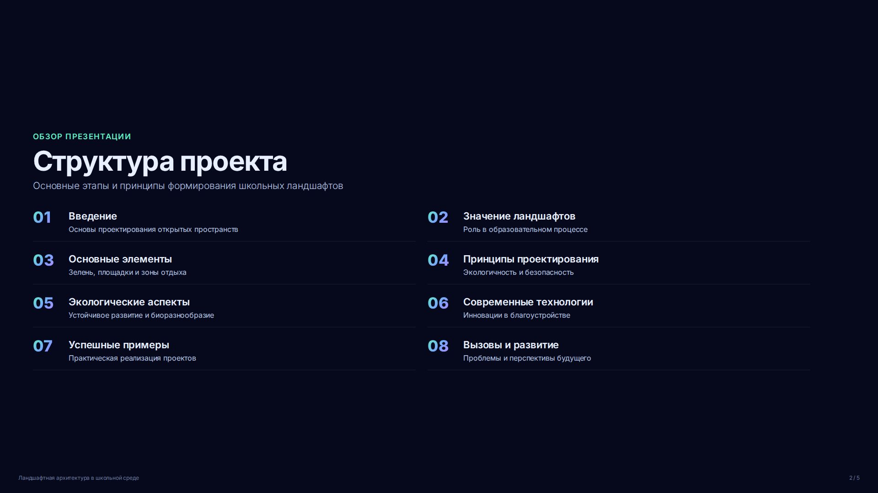Viewport: 878px width, 493px height.
Task: Click 'Практическая реализация проектов' description
Action: 132,358
